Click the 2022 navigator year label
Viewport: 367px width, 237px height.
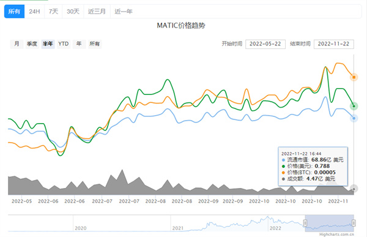(x=275, y=228)
